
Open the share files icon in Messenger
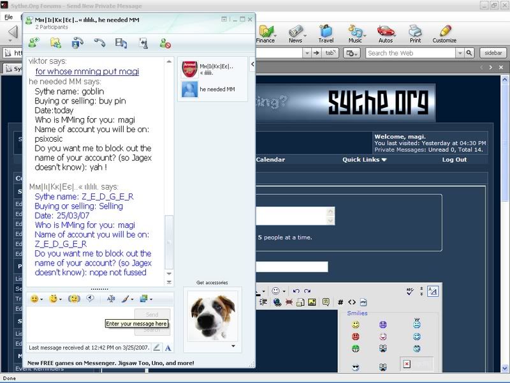pos(55,43)
